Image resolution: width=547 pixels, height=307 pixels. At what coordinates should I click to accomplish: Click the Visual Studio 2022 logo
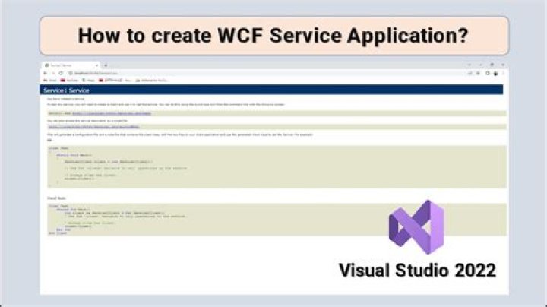tap(416, 226)
